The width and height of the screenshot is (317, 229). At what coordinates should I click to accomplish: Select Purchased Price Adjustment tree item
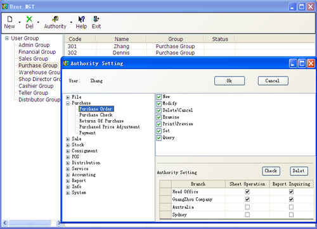(110, 127)
